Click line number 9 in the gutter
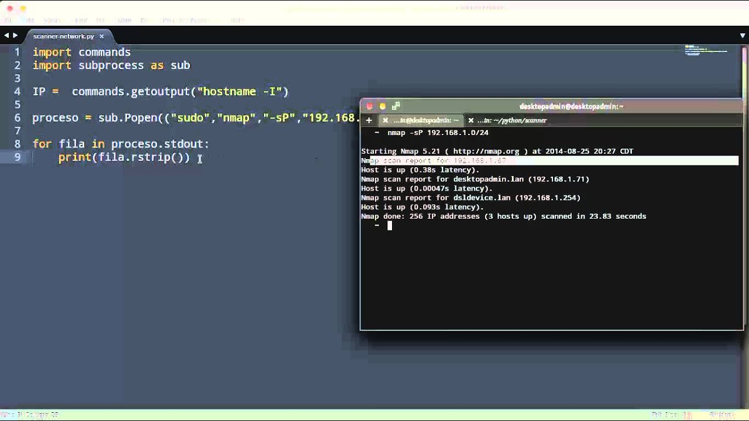The width and height of the screenshot is (749, 421). coord(18,157)
